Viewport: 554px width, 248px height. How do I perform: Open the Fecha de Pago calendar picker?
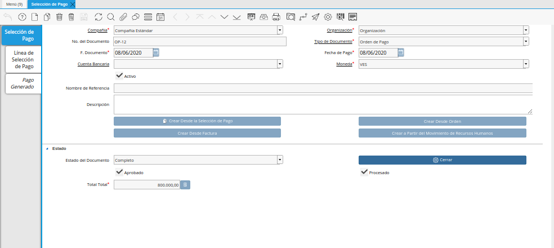tap(401, 52)
